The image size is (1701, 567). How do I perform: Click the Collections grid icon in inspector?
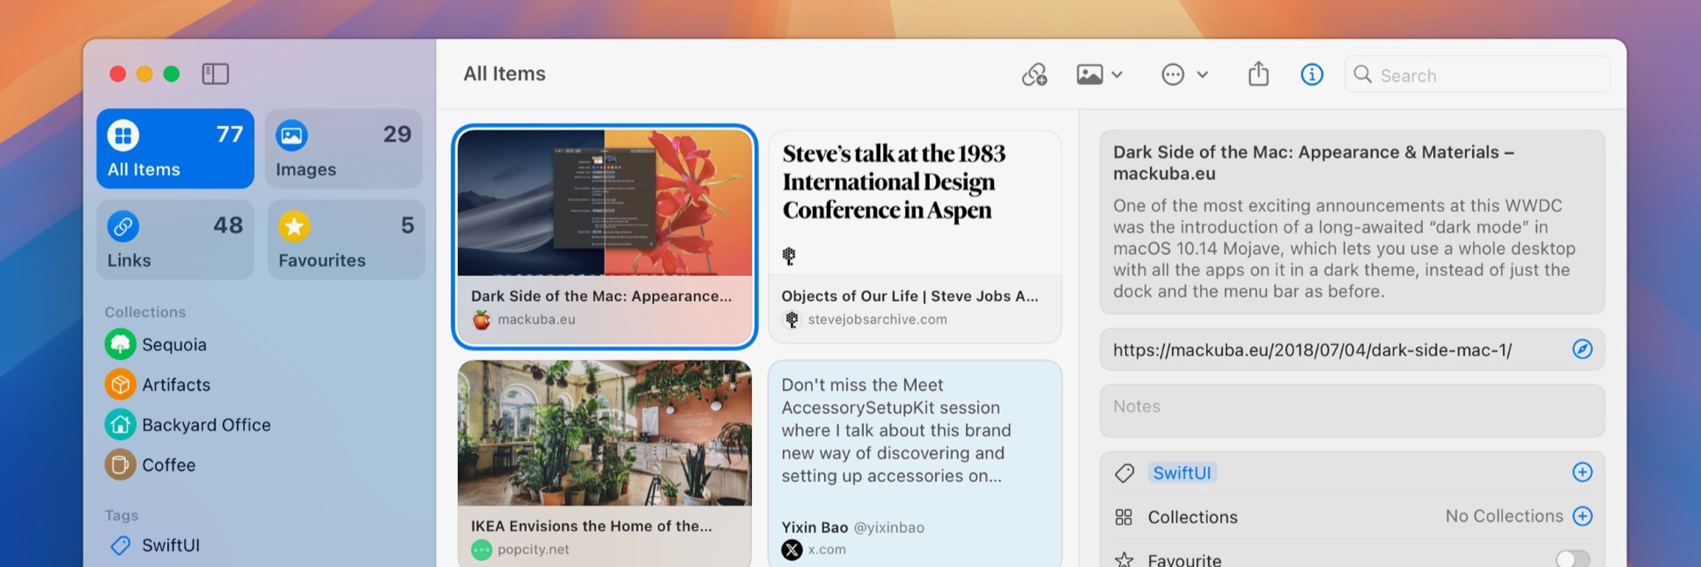pyautogui.click(x=1124, y=517)
